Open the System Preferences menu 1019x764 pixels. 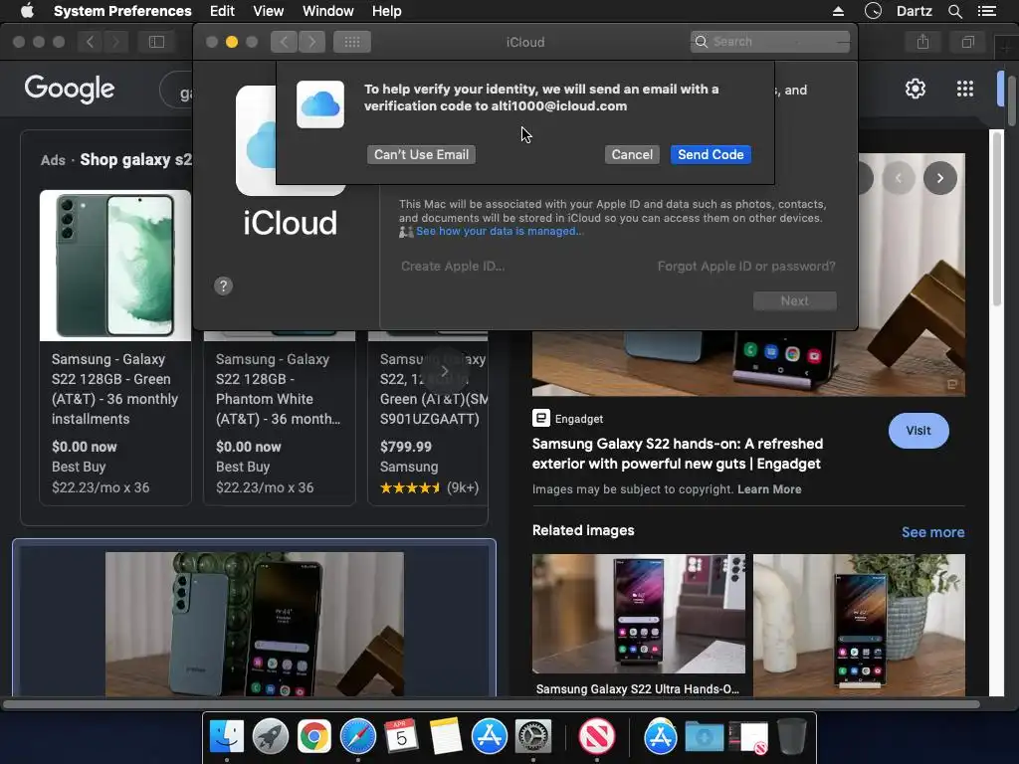pyautogui.click(x=122, y=11)
